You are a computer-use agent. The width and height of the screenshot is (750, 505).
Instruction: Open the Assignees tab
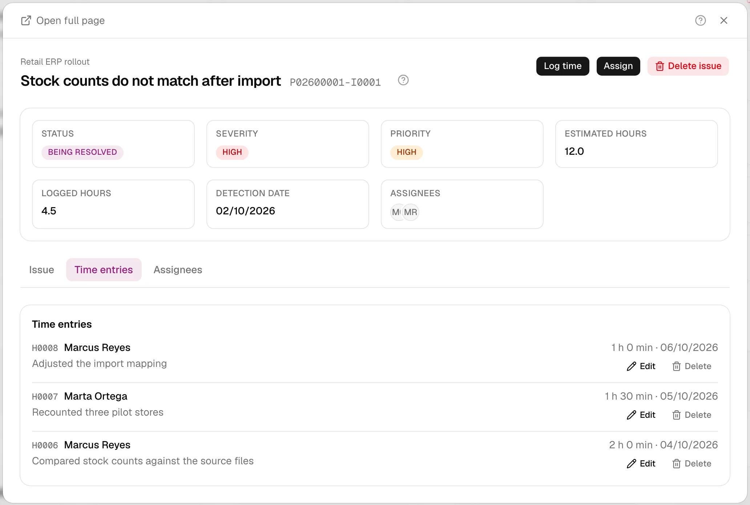click(x=178, y=270)
